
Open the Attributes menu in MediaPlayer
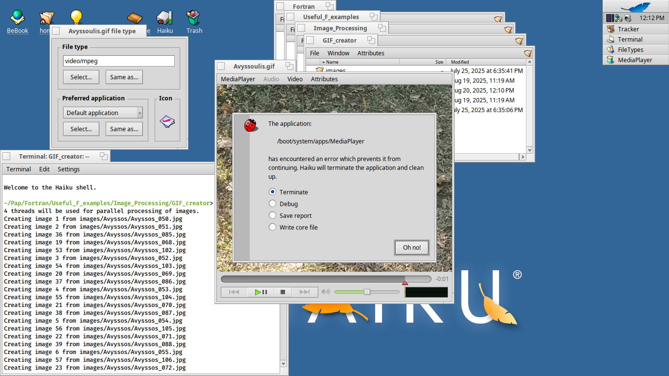coord(324,79)
